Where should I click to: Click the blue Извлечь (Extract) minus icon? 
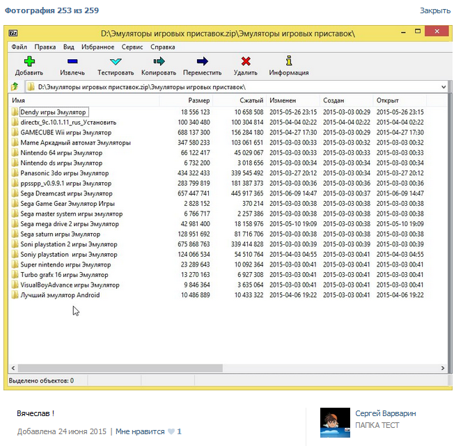(72, 61)
